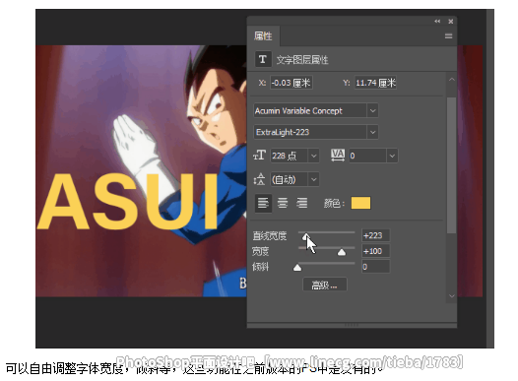This screenshot has width=518, height=381.
Task: Click the 颜色 label
Action: pos(334,203)
